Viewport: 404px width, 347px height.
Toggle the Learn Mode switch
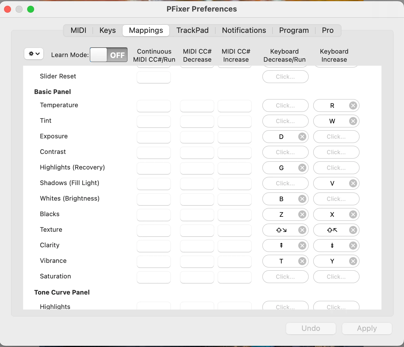pyautogui.click(x=109, y=55)
